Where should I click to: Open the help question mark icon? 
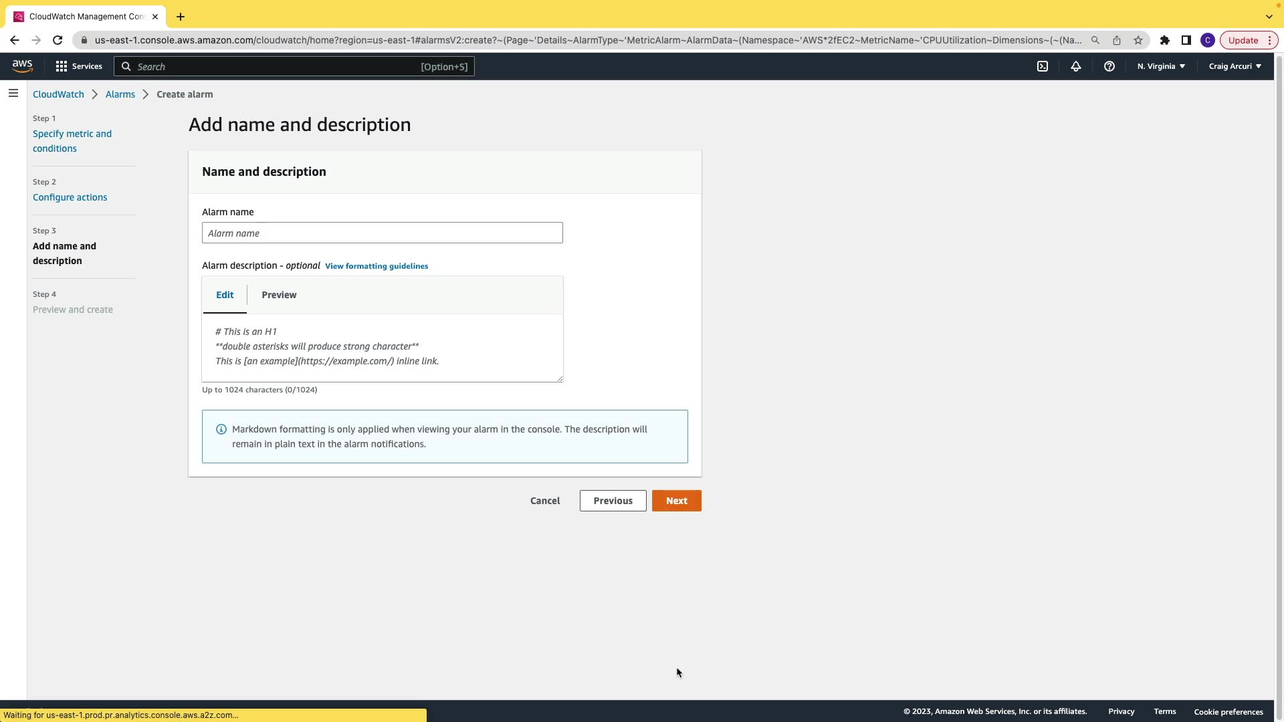[1109, 66]
